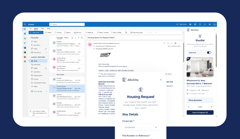
Task: Open Mail in the left app rail
Action: pos(25,29)
